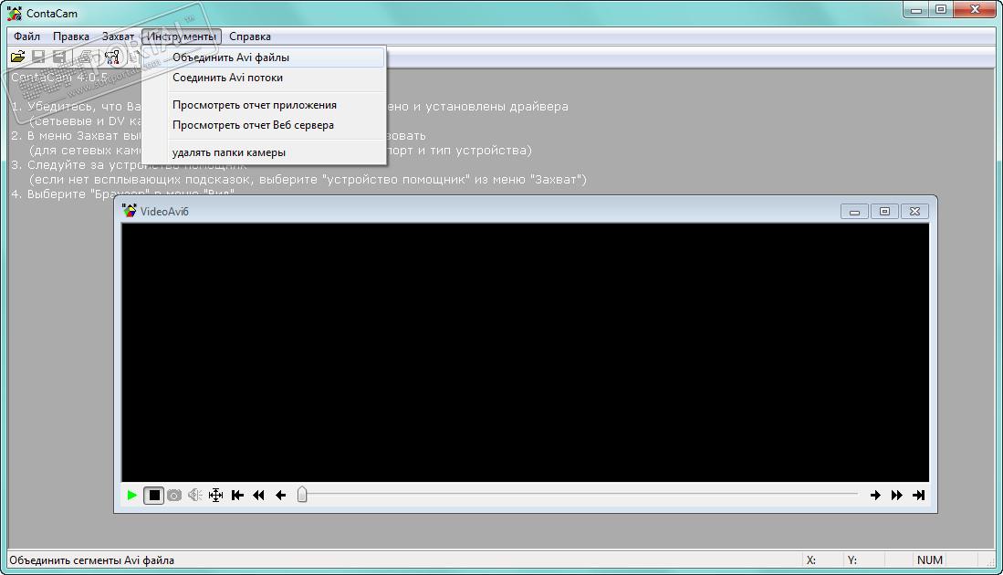This screenshot has width=1003, height=575.
Task: Click the capture device toolbar icon
Action: point(112,57)
